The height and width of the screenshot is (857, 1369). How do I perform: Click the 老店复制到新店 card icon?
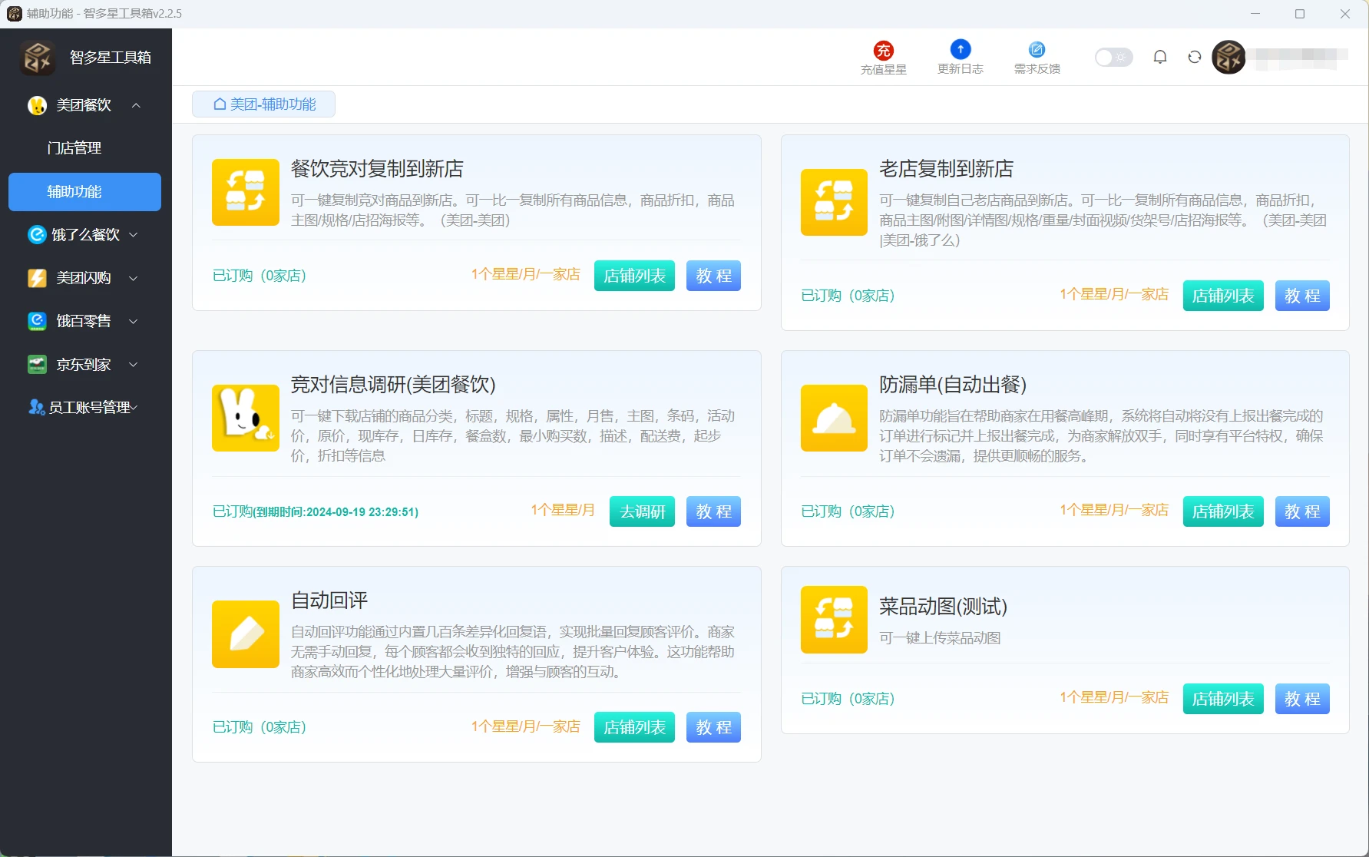[x=834, y=202]
